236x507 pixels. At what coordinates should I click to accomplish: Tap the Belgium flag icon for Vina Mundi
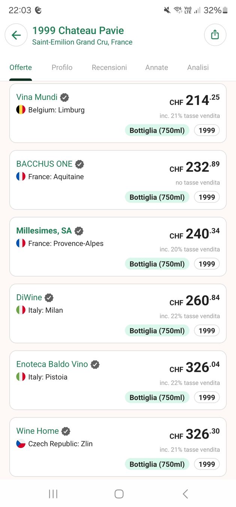(x=21, y=110)
